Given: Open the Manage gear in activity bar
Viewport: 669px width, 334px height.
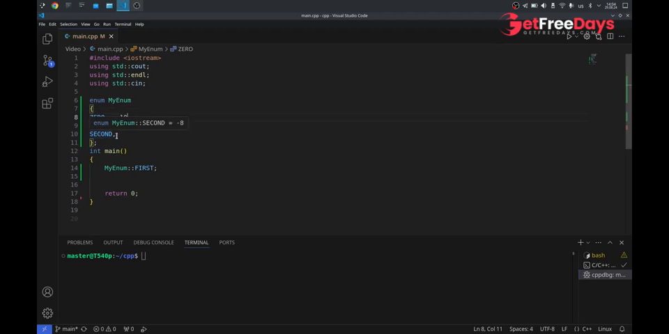Looking at the screenshot, I should (47, 313).
